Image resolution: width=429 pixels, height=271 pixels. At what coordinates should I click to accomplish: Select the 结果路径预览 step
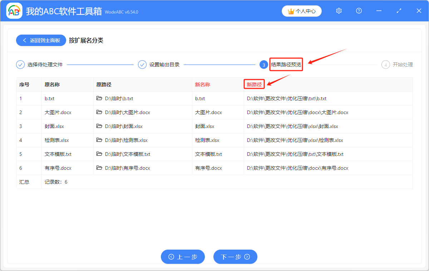(x=286, y=65)
